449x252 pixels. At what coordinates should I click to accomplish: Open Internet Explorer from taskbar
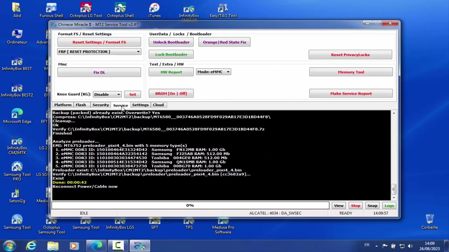31,246
